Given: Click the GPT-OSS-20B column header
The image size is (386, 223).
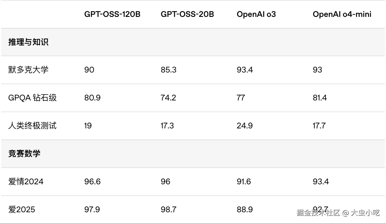Looking at the screenshot, I should pyautogui.click(x=187, y=14).
